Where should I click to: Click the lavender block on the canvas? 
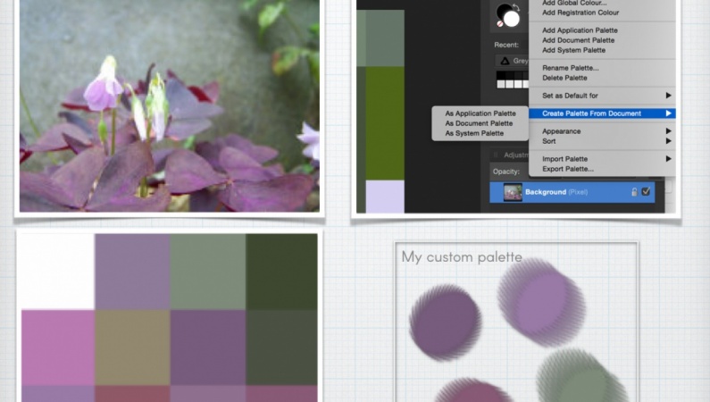point(384,197)
